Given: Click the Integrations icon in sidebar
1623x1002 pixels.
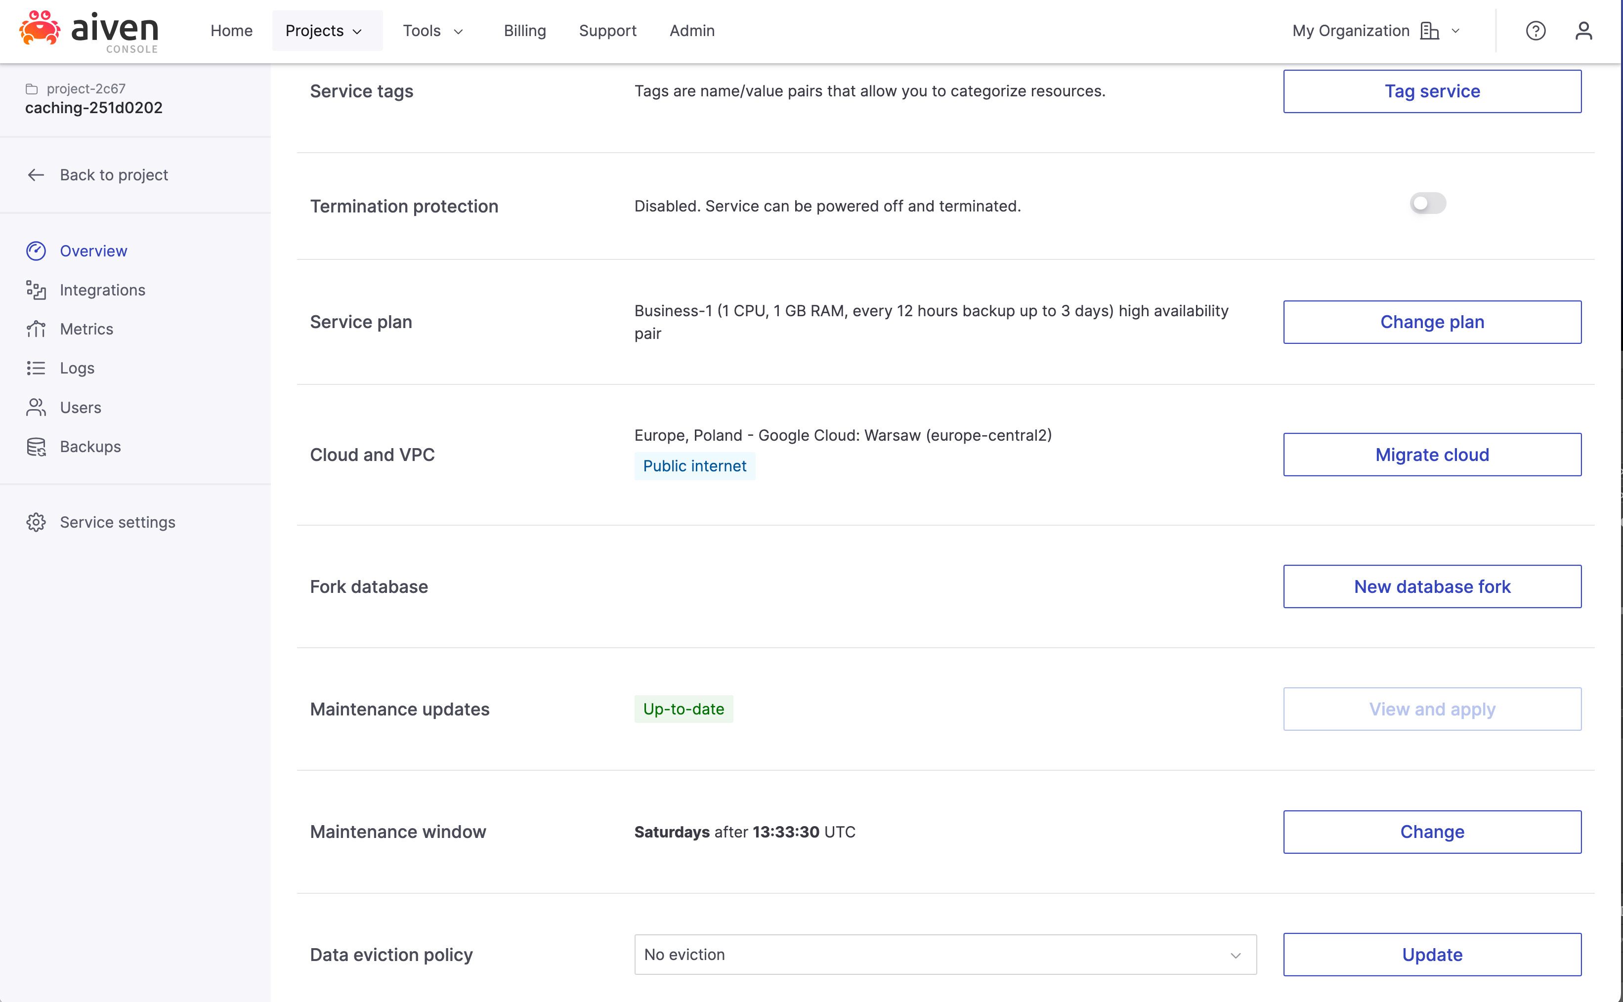Looking at the screenshot, I should pyautogui.click(x=36, y=290).
